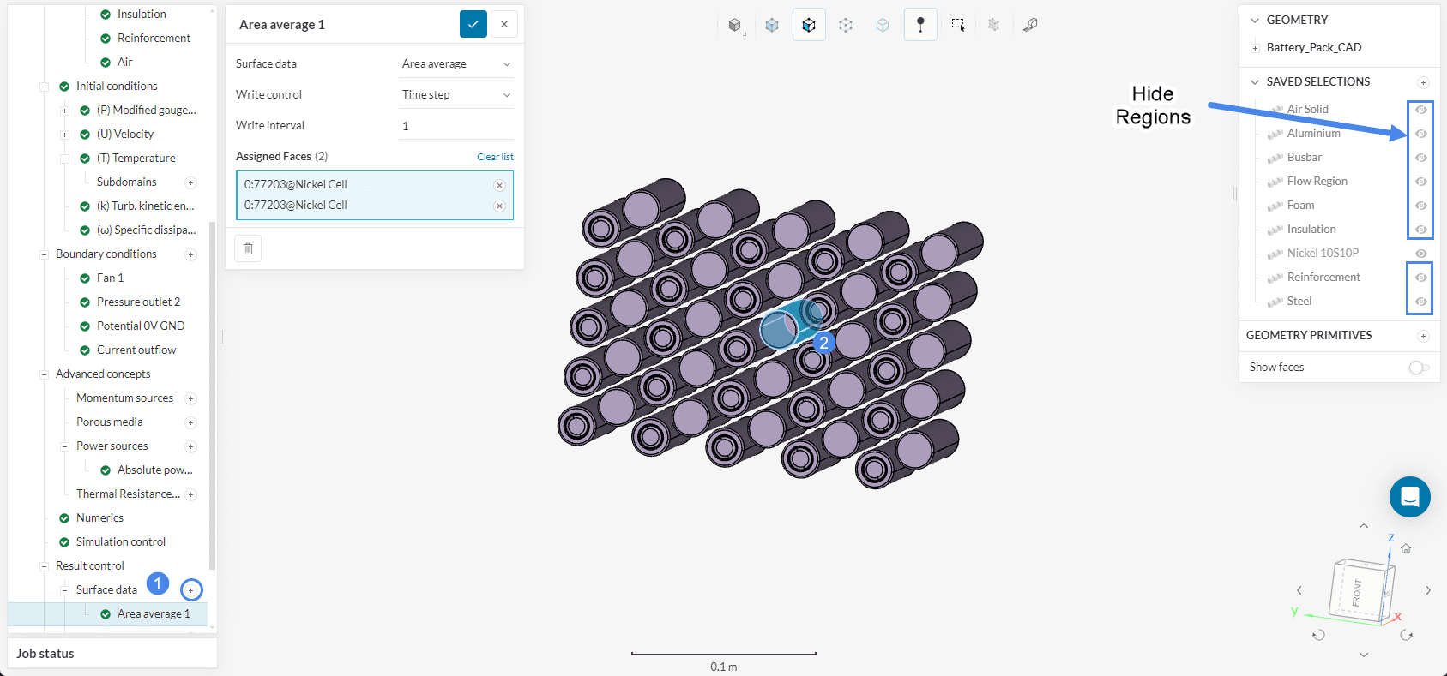The height and width of the screenshot is (676, 1447).
Task: Delete Area average 1 using the trash icon
Action: [x=248, y=248]
